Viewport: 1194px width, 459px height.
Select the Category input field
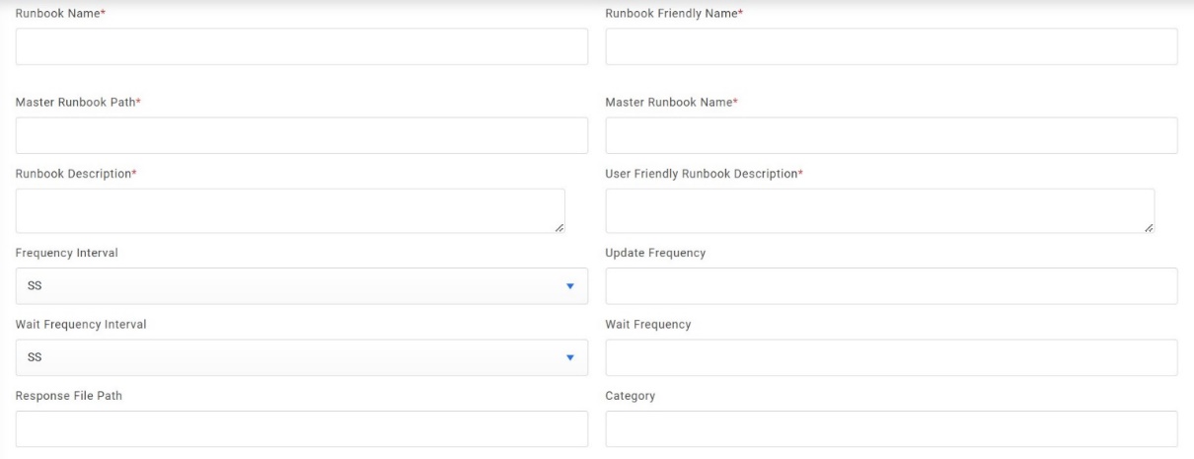pos(891,428)
